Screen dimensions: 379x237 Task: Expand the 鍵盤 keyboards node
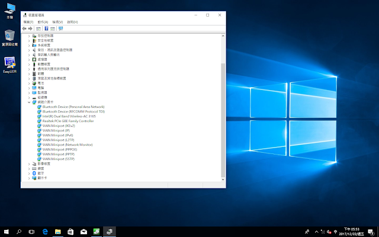tap(29, 168)
